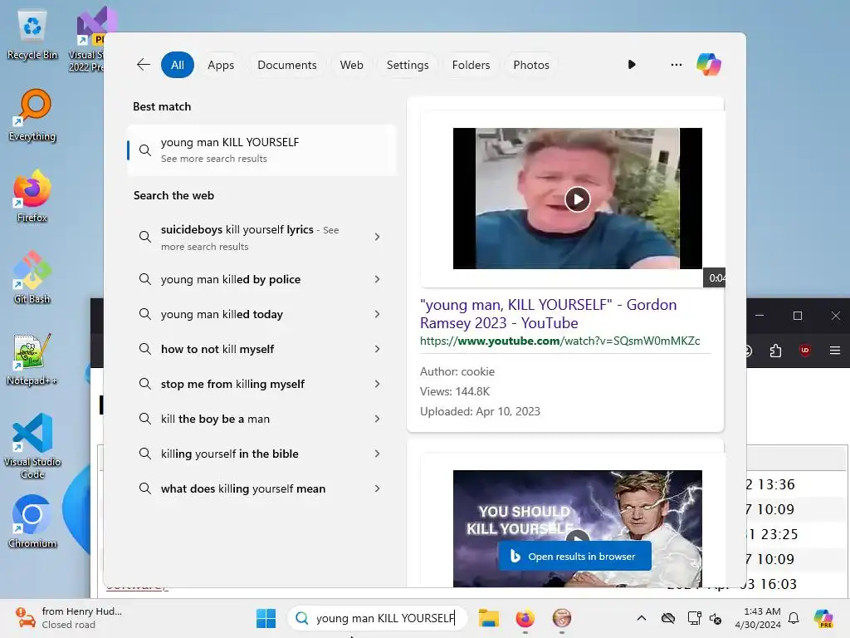The height and width of the screenshot is (638, 850).
Task: Open Copilot preview from taskbar corner
Action: [x=823, y=618]
